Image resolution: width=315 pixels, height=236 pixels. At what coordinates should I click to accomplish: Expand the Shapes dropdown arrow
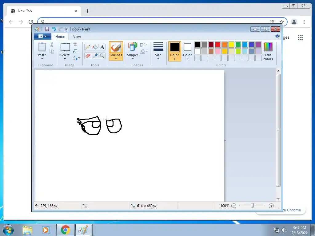[133, 59]
